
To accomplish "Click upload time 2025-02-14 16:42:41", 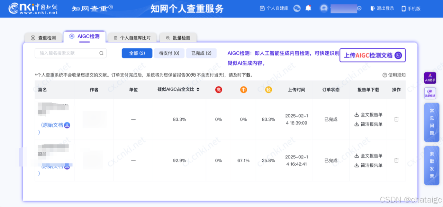I will tap(296, 160).
